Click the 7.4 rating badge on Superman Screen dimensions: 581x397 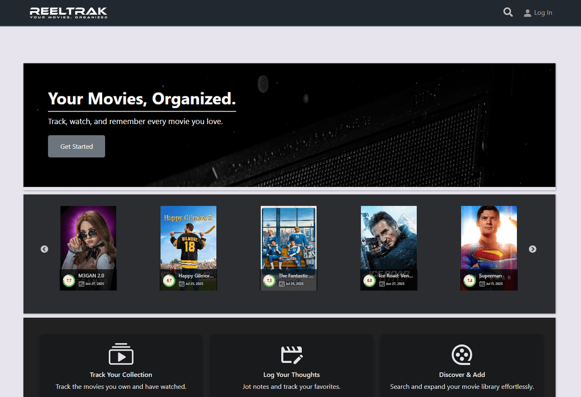tap(469, 281)
